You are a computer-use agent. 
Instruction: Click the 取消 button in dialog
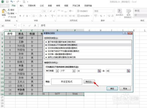click(x=125, y=89)
